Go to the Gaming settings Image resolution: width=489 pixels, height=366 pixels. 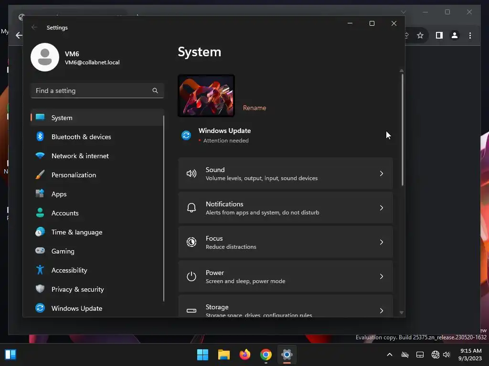click(97, 251)
